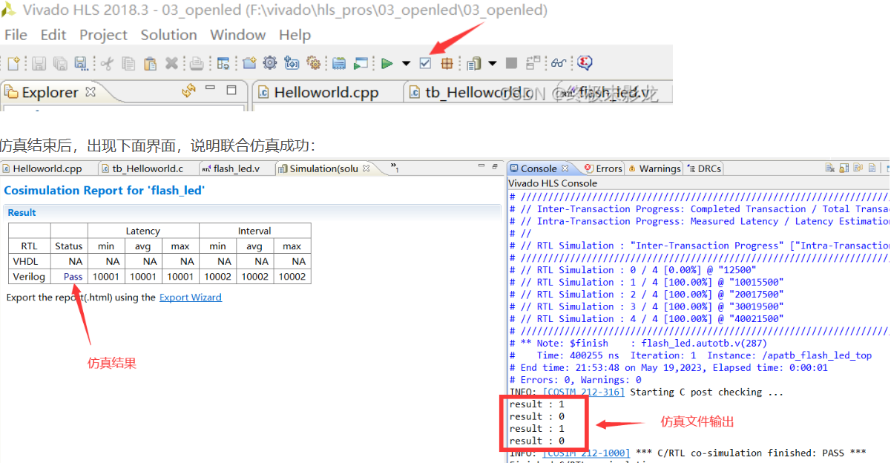This screenshot has height=463, width=891.
Task: Close the Simulation(solu tab
Action: point(366,168)
